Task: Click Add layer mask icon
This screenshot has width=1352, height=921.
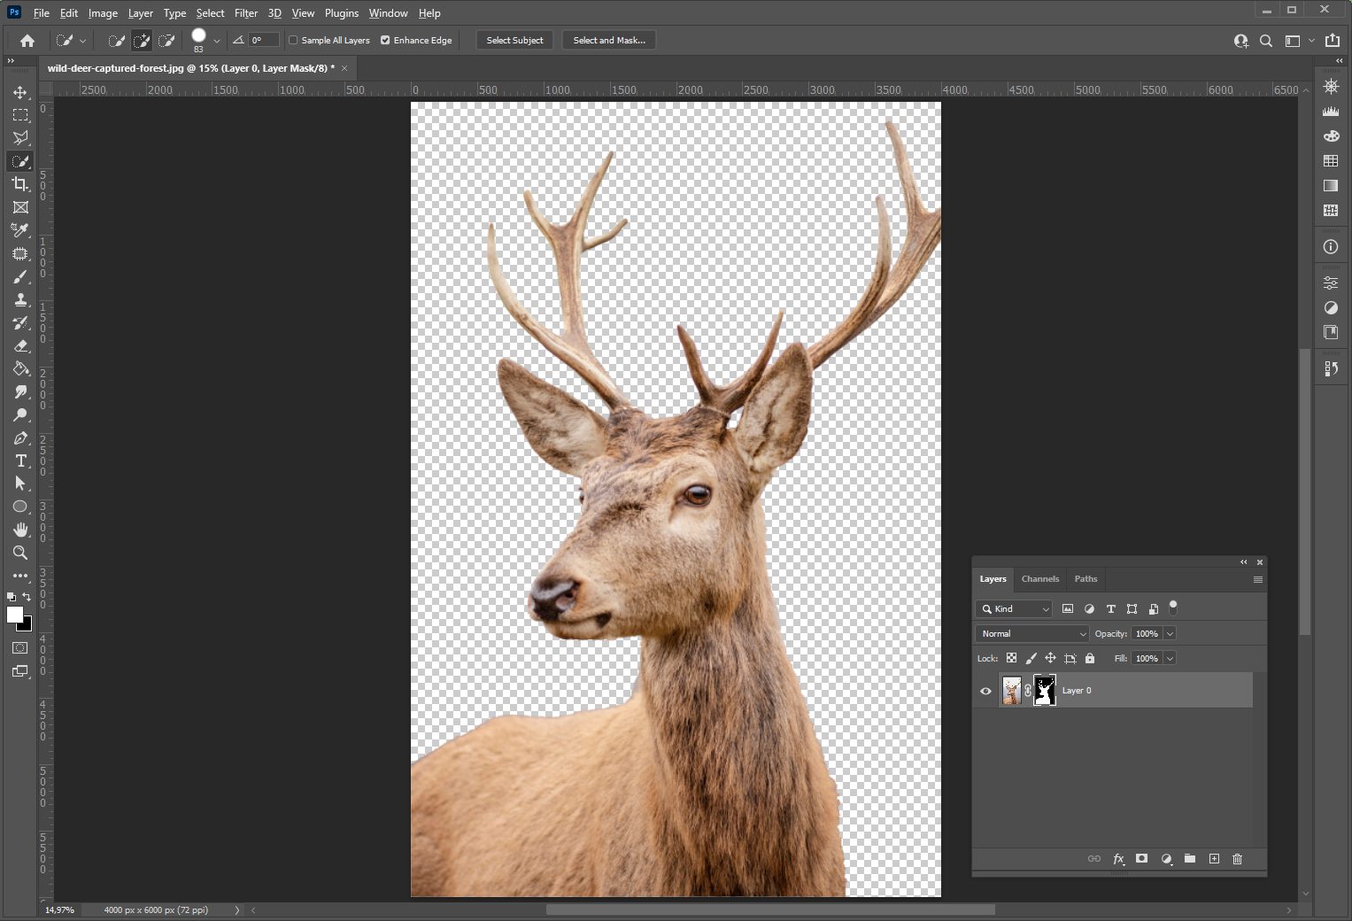Action: point(1142,859)
